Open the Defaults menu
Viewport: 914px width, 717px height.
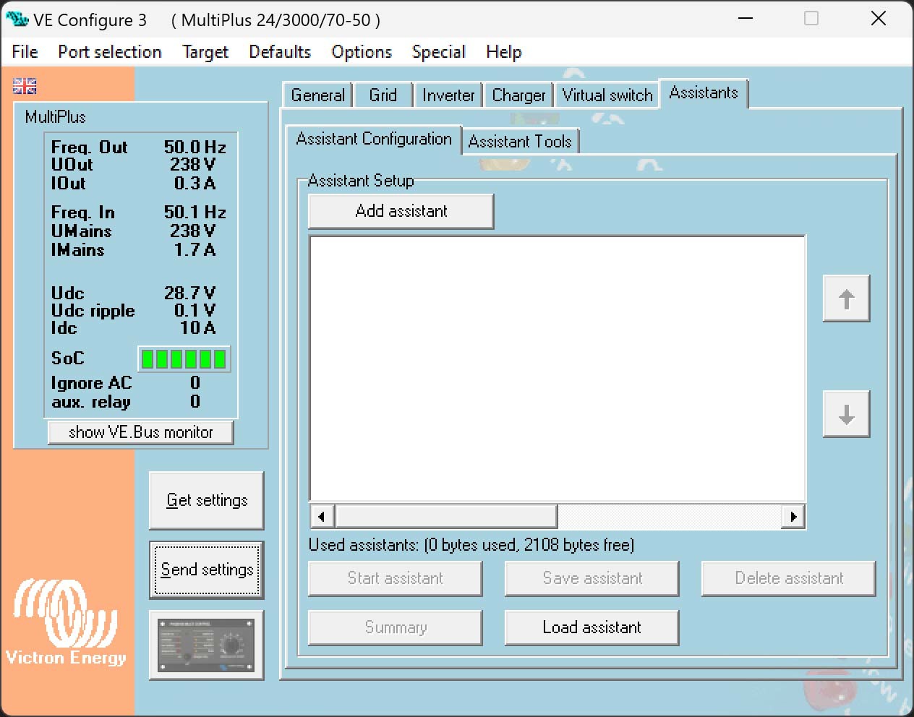(x=280, y=52)
